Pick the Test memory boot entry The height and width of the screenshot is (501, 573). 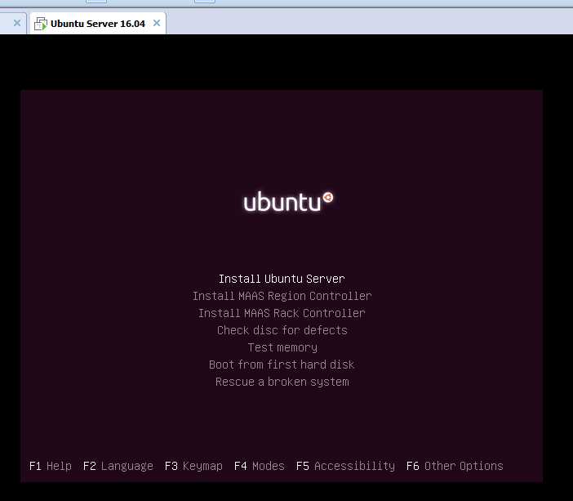tap(282, 347)
